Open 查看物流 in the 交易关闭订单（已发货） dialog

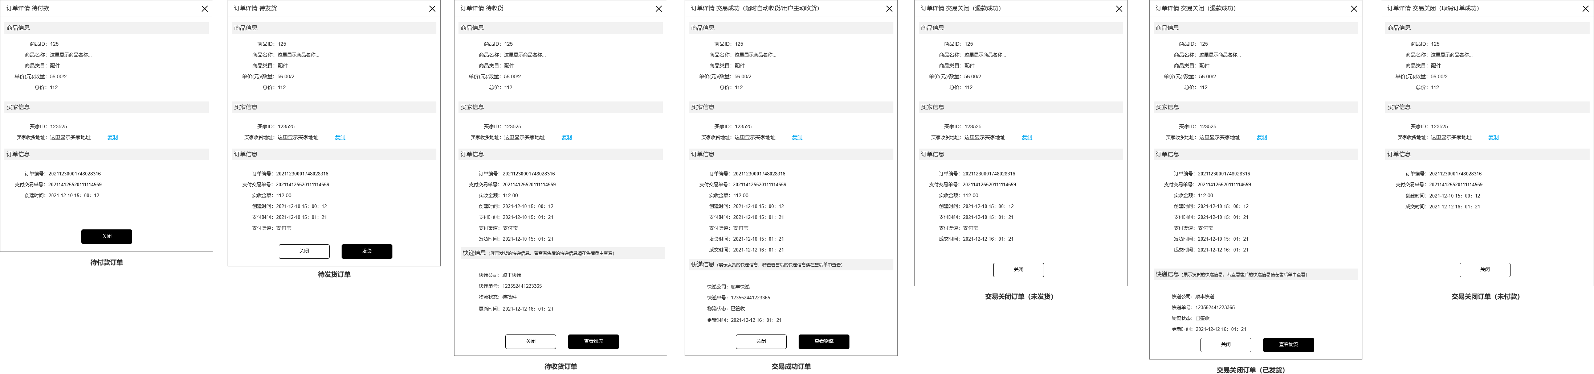coord(1289,345)
